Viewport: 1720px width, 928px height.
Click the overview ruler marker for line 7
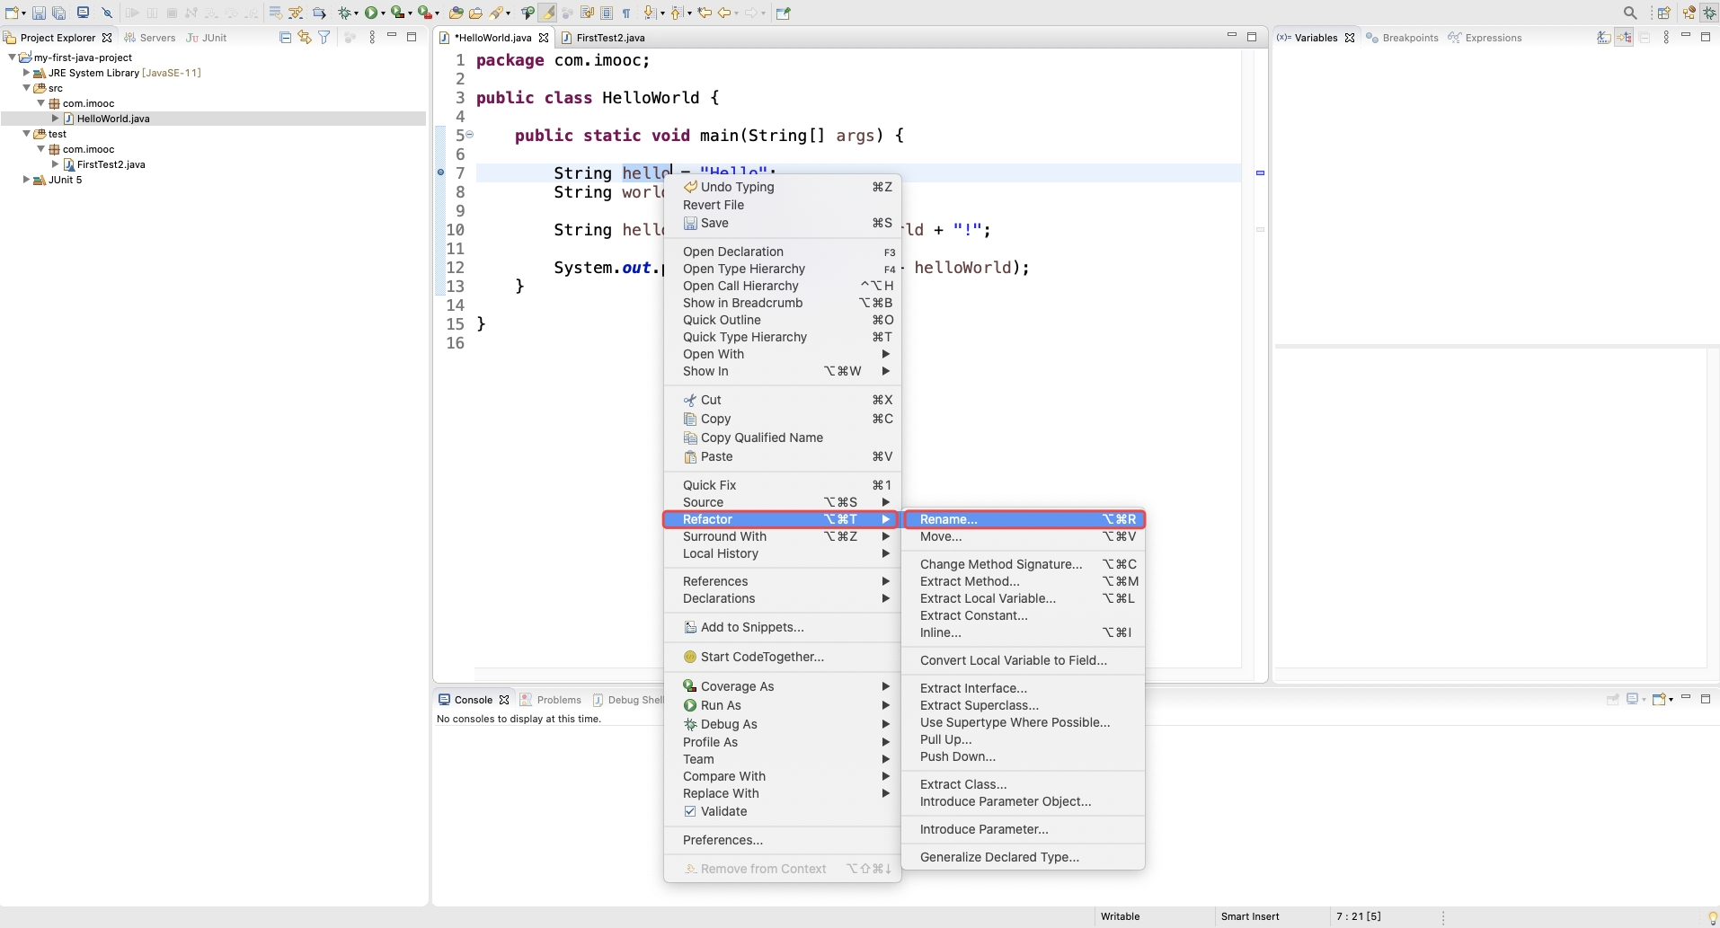coord(1260,172)
